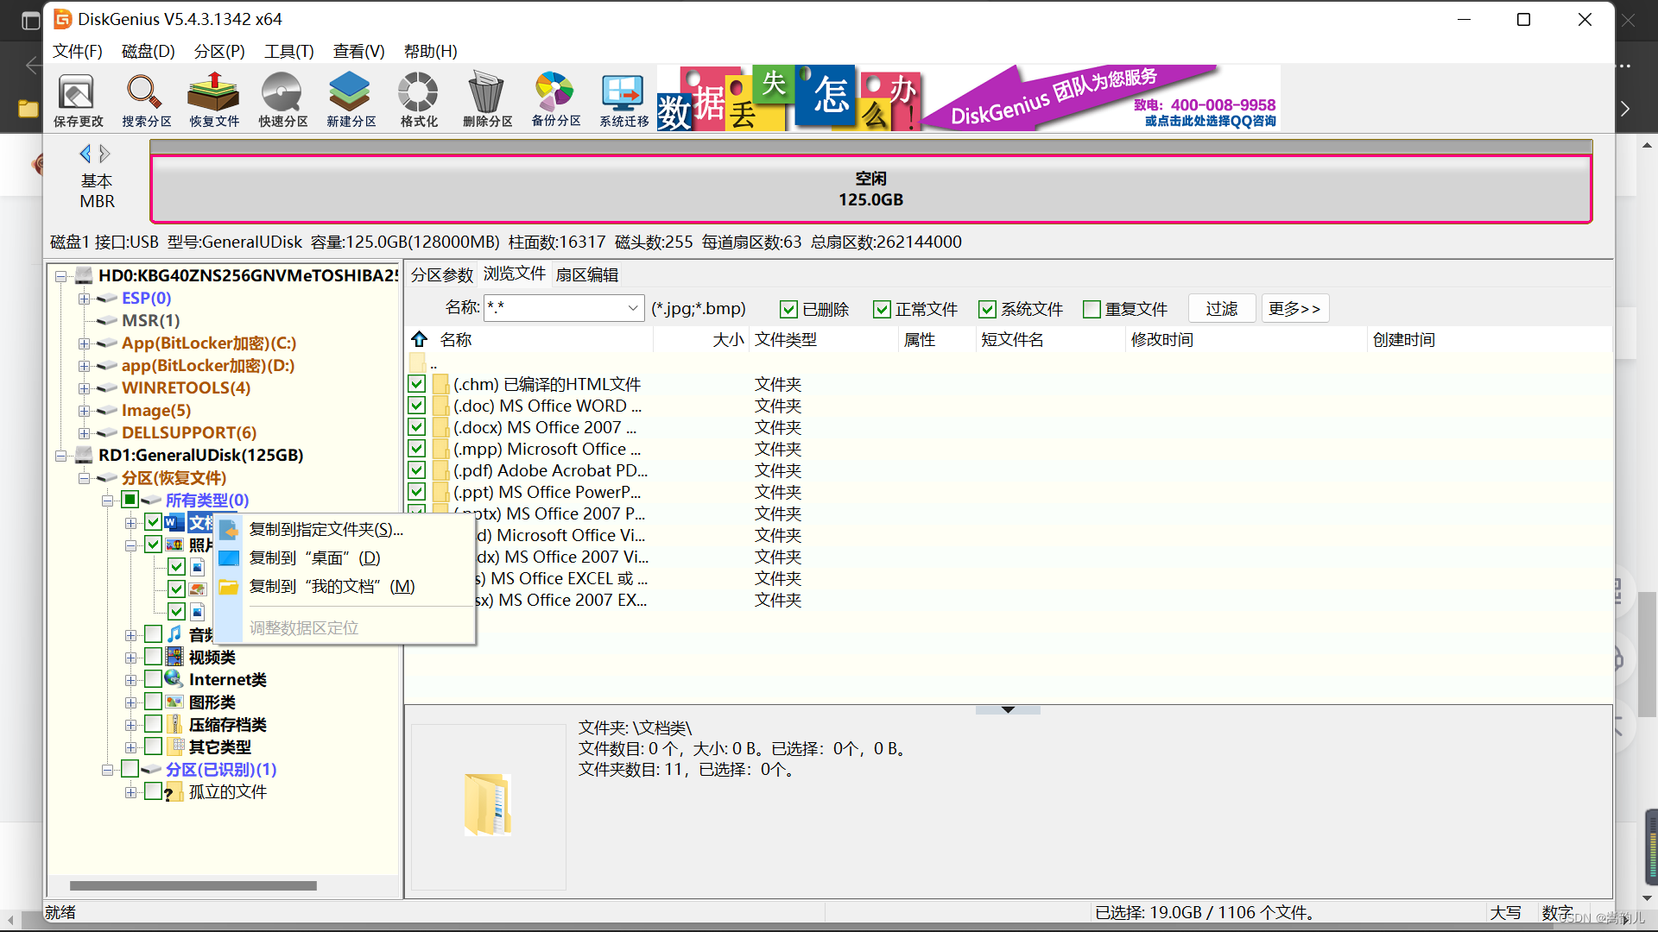Click the 快速分区 icon
The width and height of the screenshot is (1658, 932).
point(281,98)
